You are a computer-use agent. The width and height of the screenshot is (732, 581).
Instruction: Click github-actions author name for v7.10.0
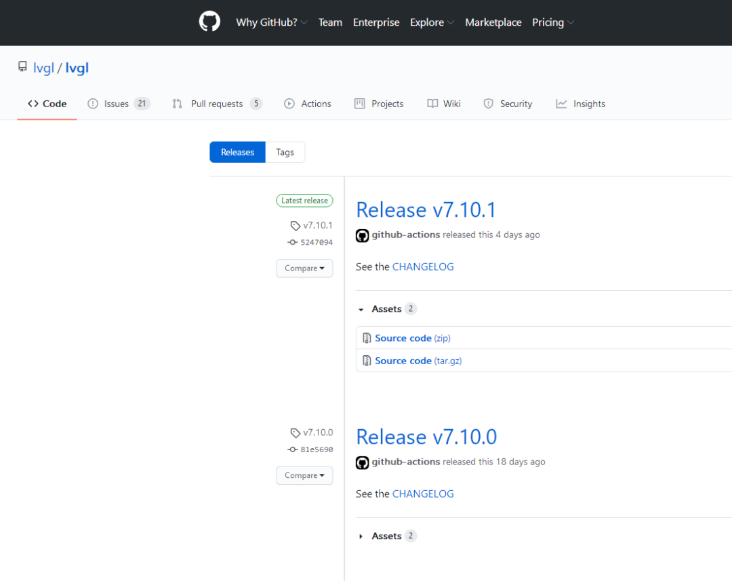coord(406,462)
